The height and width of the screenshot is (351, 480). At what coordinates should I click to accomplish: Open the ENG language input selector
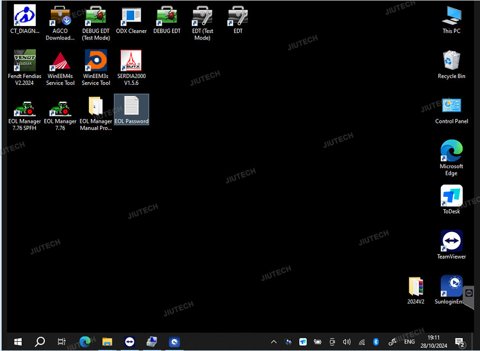pos(410,342)
